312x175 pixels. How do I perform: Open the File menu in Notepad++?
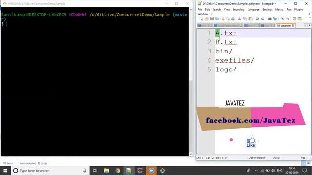[200, 10]
